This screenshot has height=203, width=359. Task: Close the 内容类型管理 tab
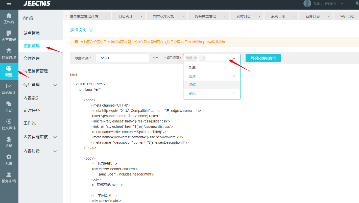pyautogui.click(x=225, y=16)
